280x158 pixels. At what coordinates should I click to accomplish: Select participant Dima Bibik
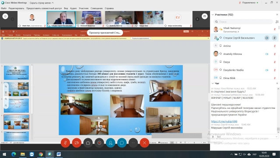(x=244, y=77)
